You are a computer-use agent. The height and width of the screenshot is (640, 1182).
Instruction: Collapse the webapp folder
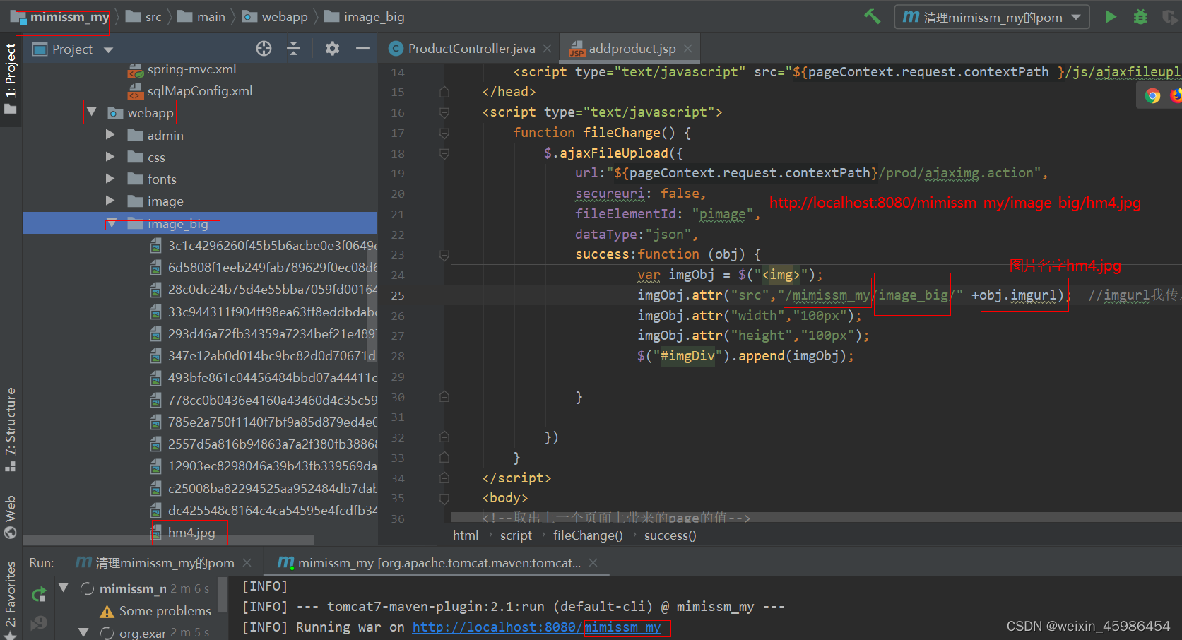click(92, 112)
